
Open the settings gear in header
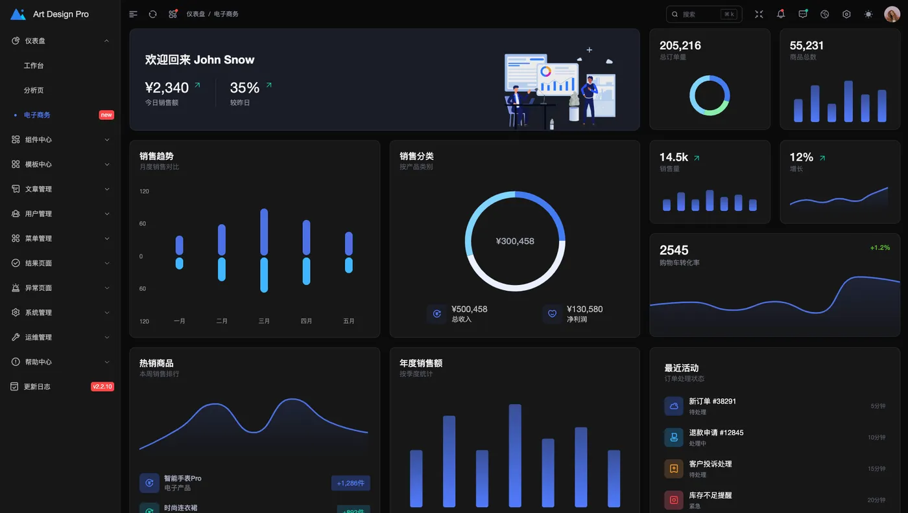tap(846, 14)
